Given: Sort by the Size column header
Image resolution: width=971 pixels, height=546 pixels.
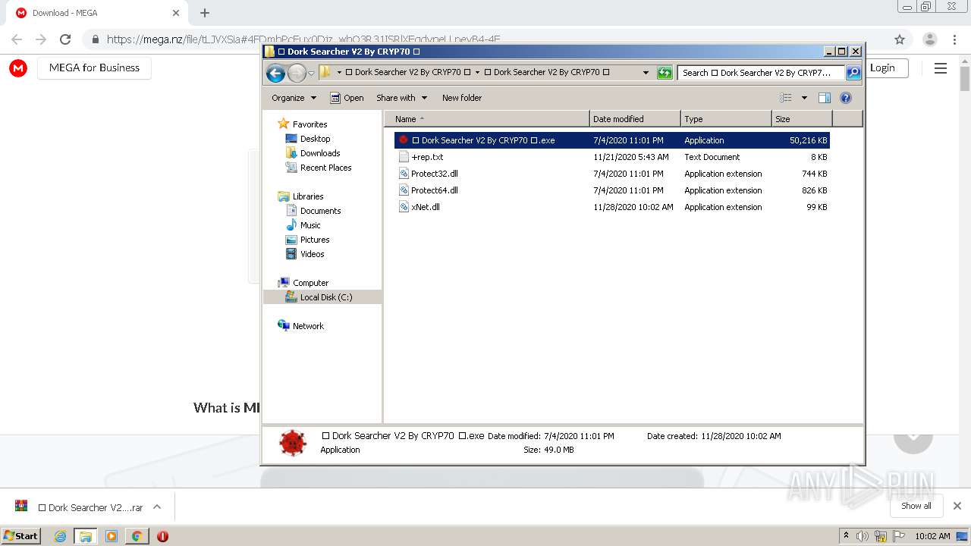Looking at the screenshot, I should 802,119.
